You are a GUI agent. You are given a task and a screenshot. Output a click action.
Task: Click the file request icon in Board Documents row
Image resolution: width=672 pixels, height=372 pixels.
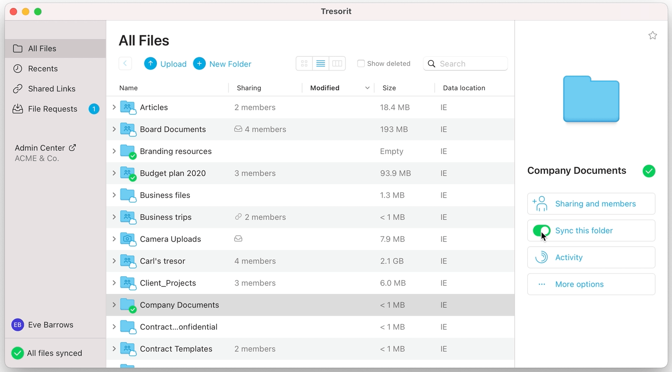238,129
